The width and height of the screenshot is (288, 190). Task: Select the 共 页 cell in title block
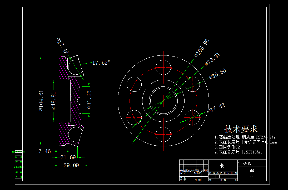pyautogui.click(x=216, y=180)
